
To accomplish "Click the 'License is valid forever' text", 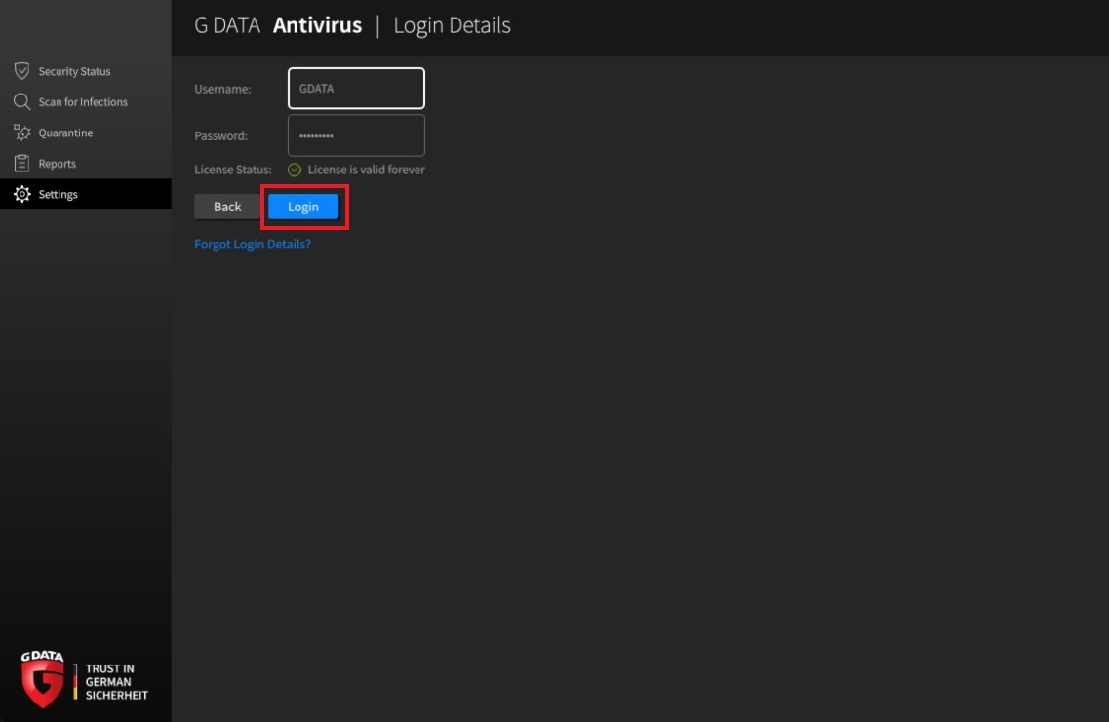I will tap(367, 170).
